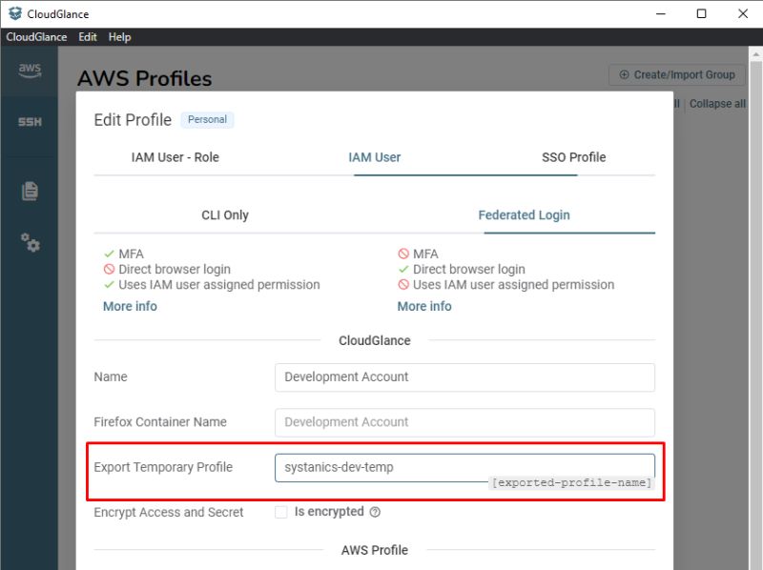This screenshot has width=763, height=570.
Task: Click the help question mark beside Is encrypted
Action: tap(376, 512)
